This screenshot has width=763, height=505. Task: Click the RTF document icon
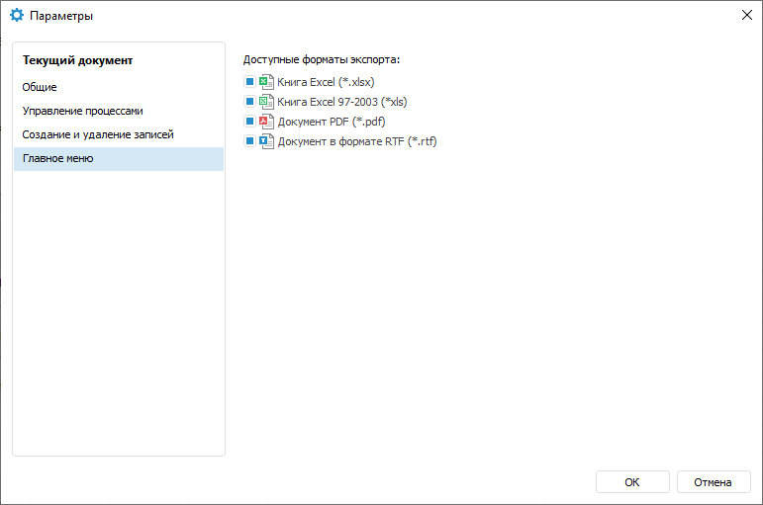point(265,141)
